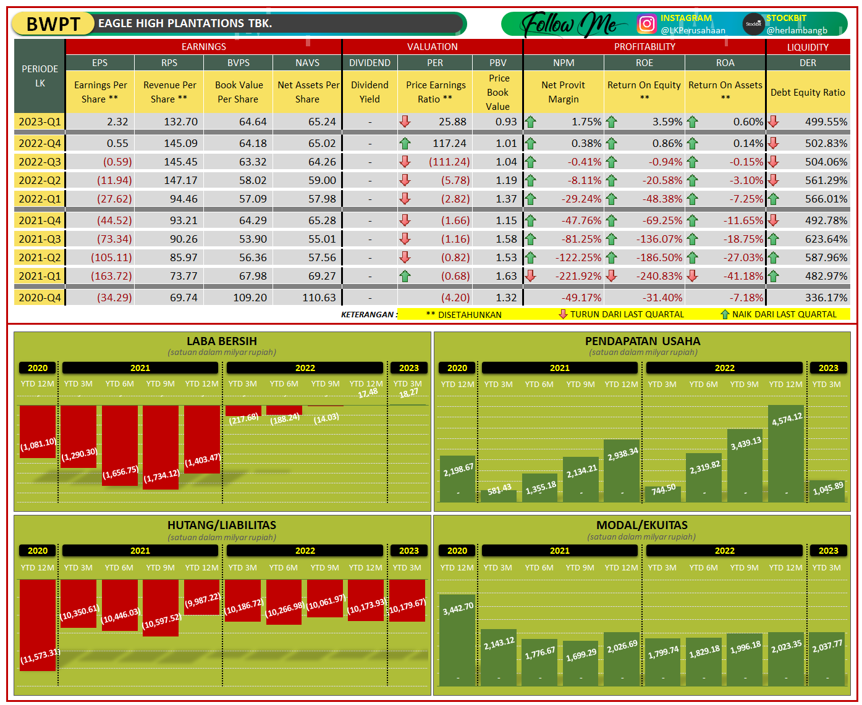Click the DER value 336.17%
Viewport: 862px width, 705px height.
coord(827,298)
